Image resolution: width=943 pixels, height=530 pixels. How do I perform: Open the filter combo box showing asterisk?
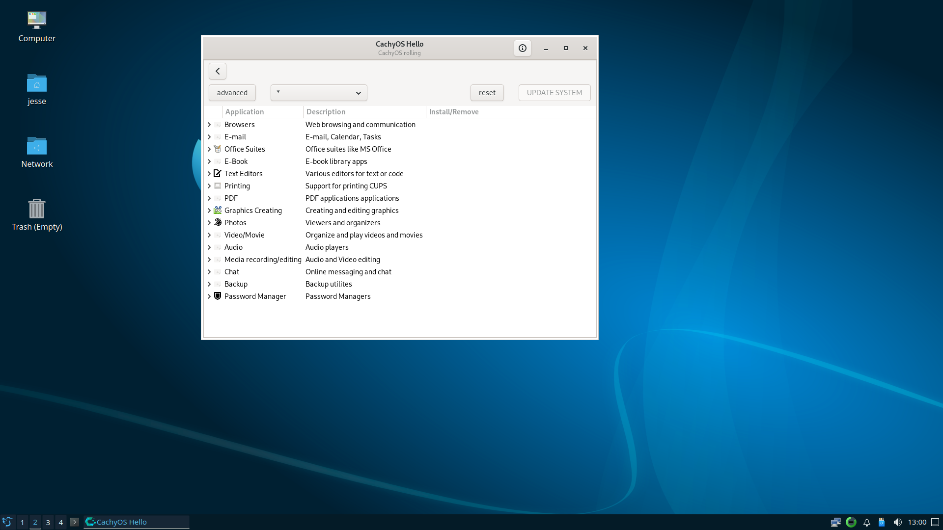[x=319, y=93]
